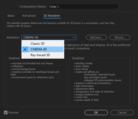The height and width of the screenshot is (119, 138).
Task: Cancel the composition settings dialog
Action: (x=122, y=113)
